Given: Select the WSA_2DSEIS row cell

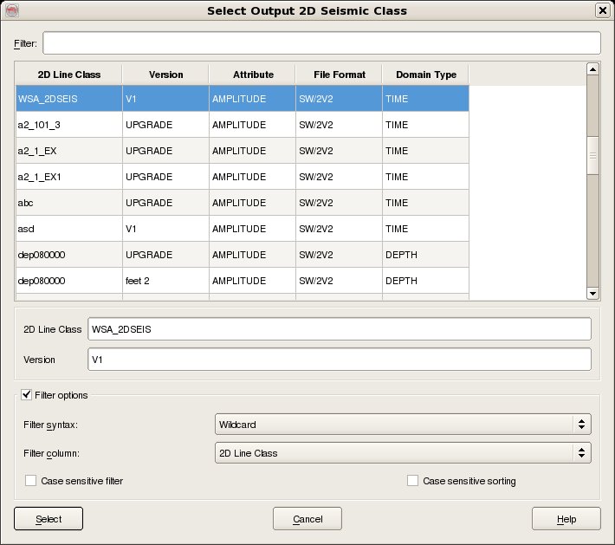Looking at the screenshot, I should tap(69, 99).
